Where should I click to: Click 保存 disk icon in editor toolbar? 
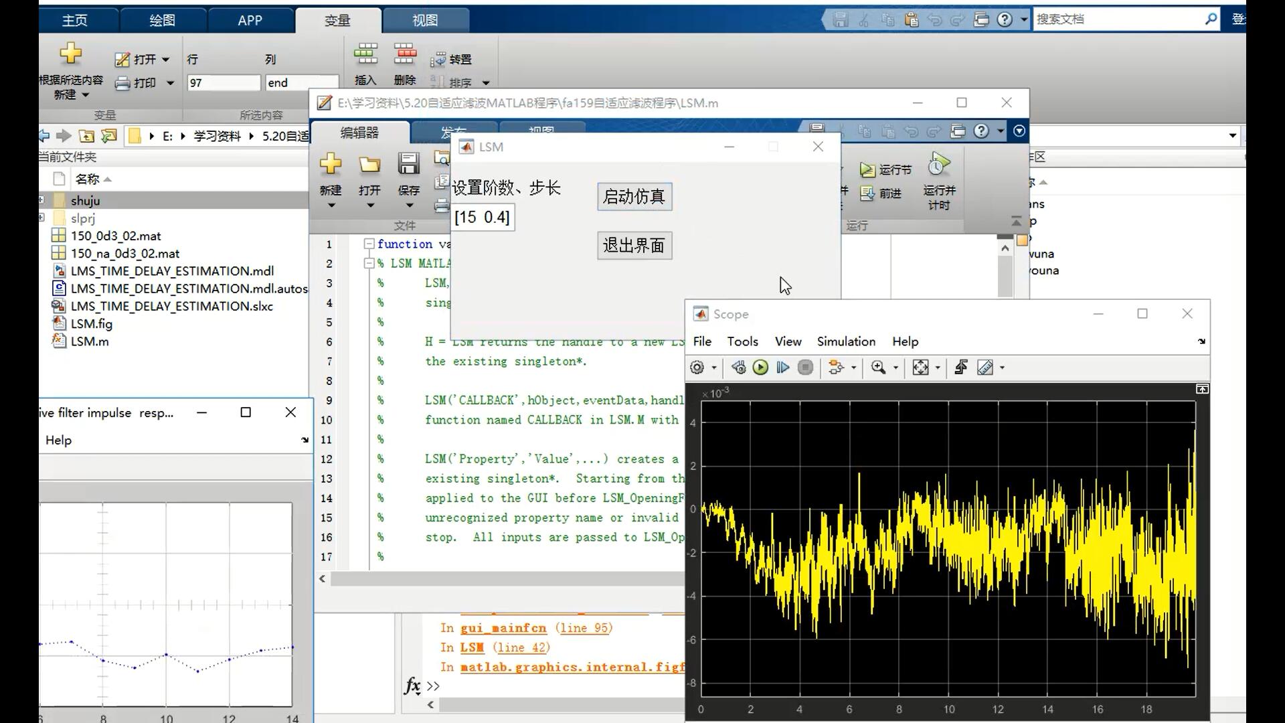pos(408,164)
